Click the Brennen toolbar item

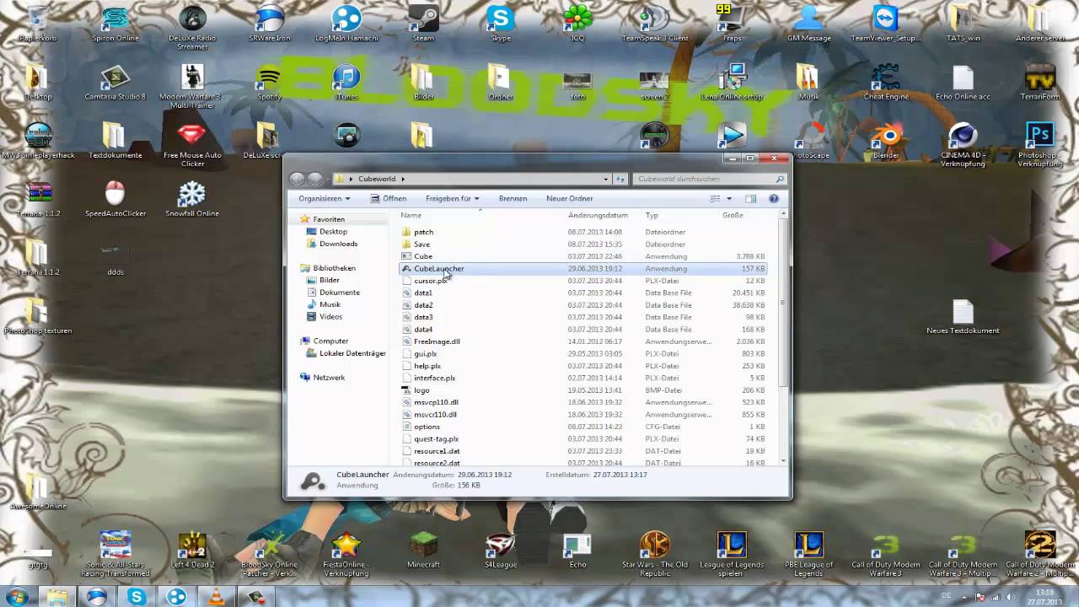pyautogui.click(x=513, y=199)
